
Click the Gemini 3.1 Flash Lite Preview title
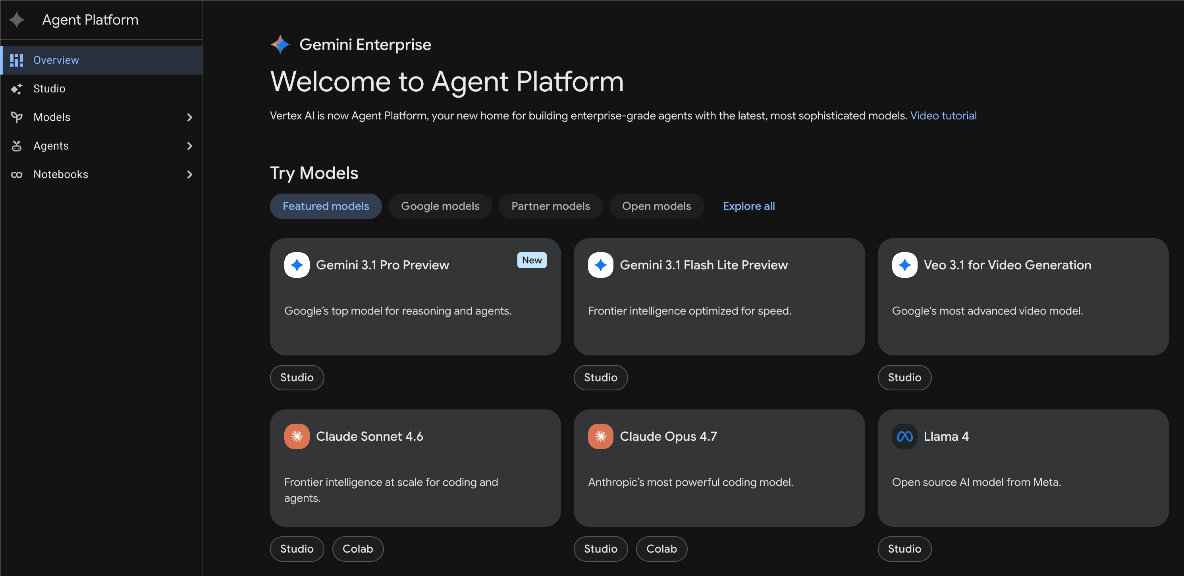tap(703, 265)
